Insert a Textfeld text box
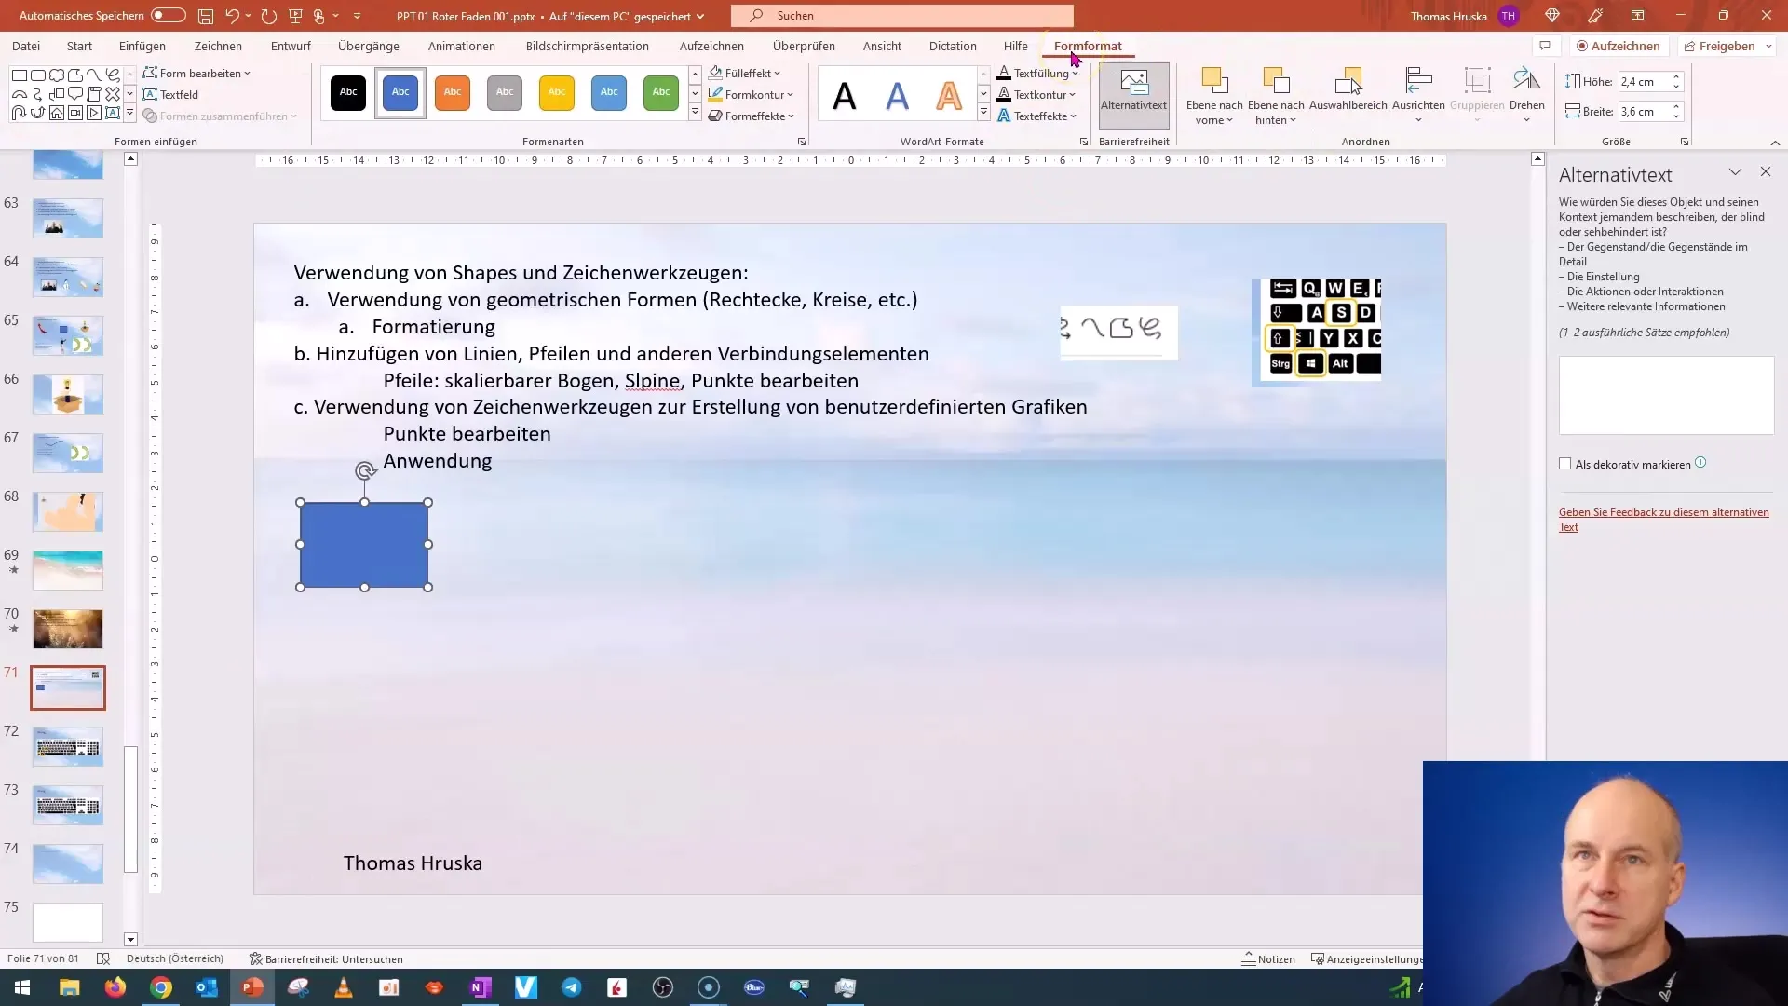The image size is (1788, 1006). [170, 94]
